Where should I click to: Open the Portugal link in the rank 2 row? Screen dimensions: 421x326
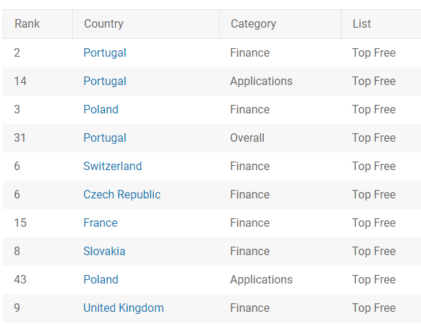(105, 53)
